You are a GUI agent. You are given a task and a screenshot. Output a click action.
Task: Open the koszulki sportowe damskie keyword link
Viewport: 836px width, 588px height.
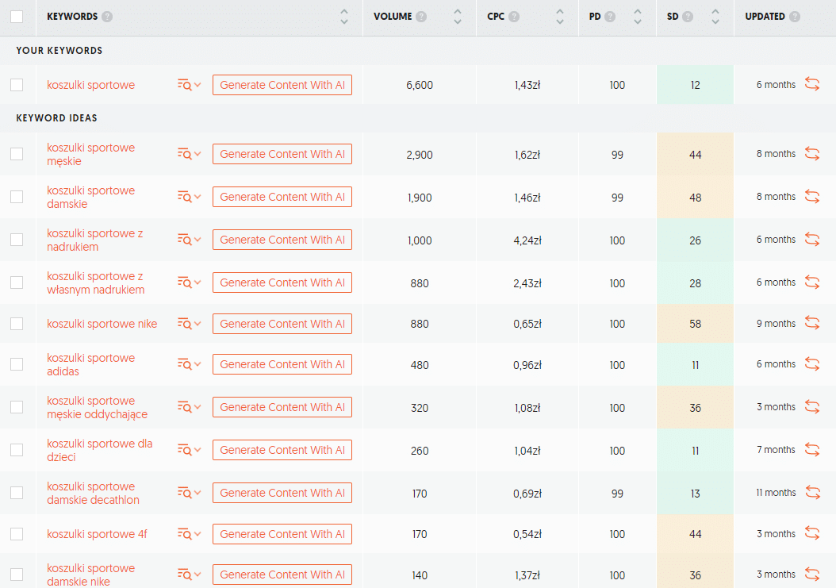90,197
